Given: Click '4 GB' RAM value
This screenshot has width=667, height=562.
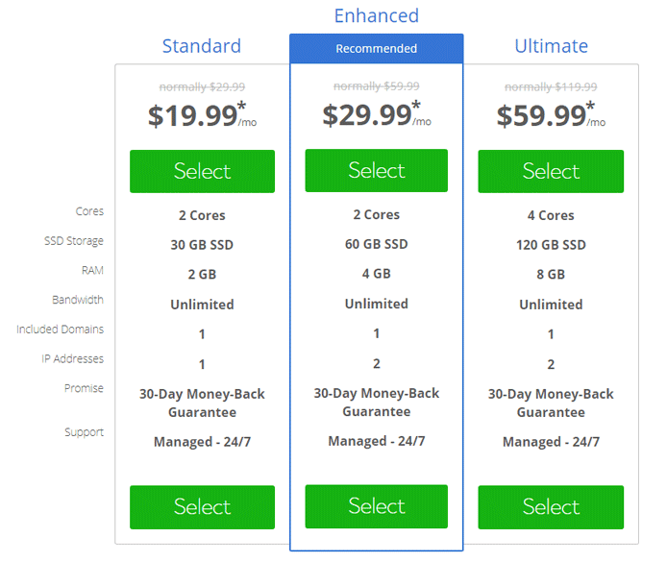Looking at the screenshot, I should [x=377, y=274].
